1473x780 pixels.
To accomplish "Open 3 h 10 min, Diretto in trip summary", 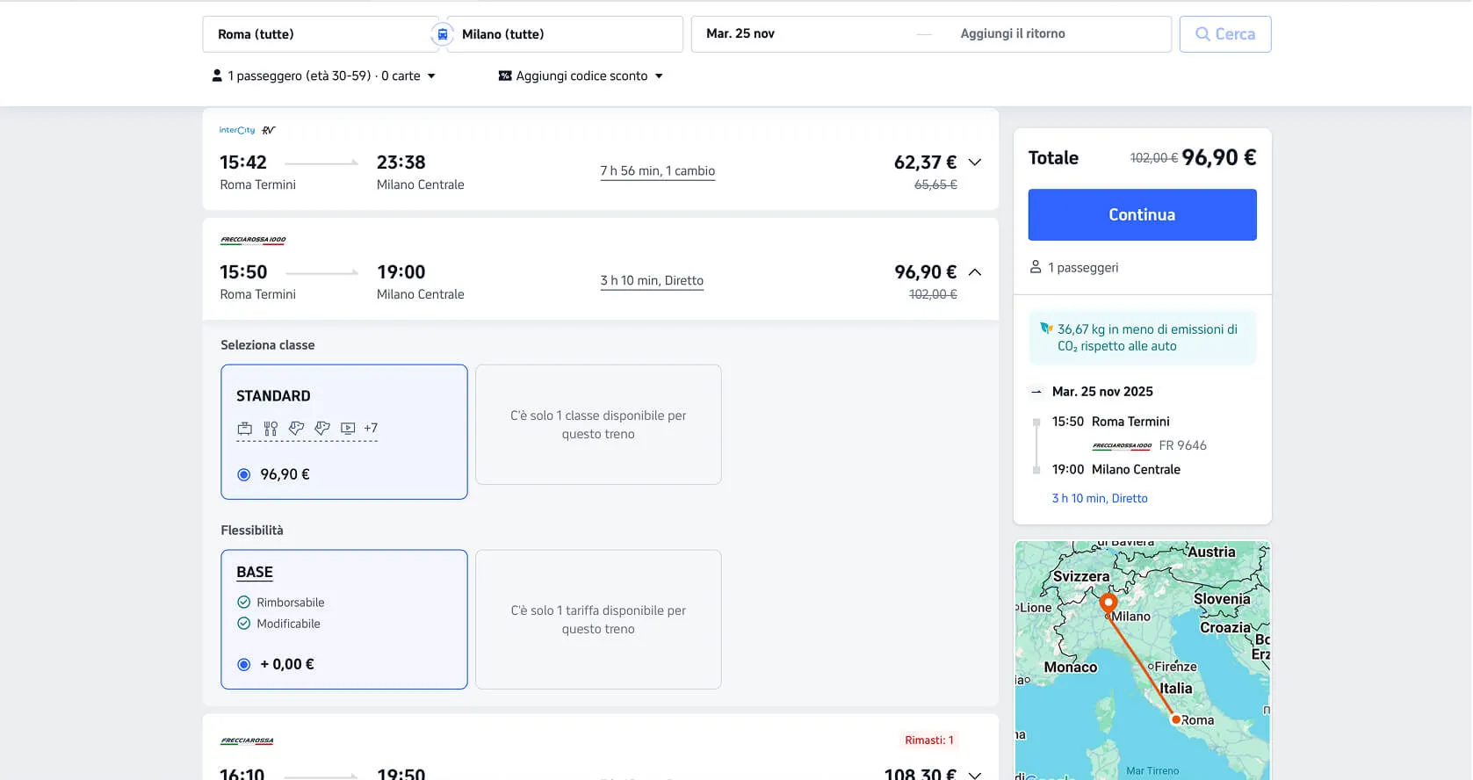I will [1100, 498].
